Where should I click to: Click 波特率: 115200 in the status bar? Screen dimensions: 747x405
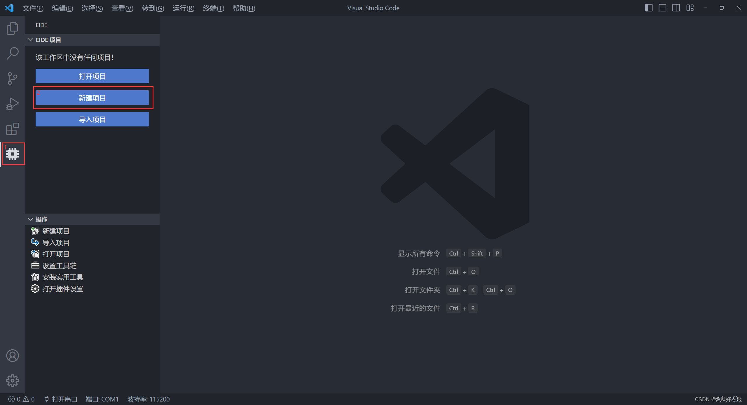[x=148, y=399]
